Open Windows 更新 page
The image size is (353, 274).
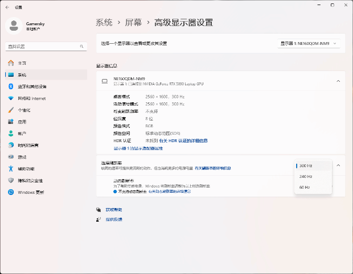(46, 192)
